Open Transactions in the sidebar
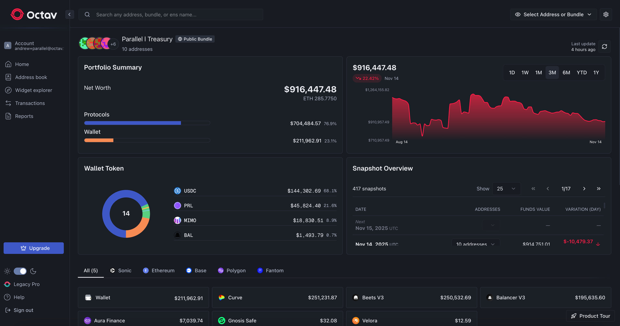Viewport: 620px width, 326px height. [x=30, y=103]
